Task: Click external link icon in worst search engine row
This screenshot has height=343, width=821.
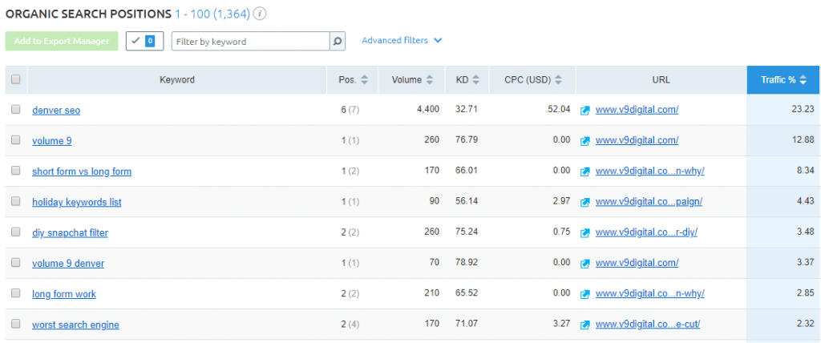Action: coord(585,325)
